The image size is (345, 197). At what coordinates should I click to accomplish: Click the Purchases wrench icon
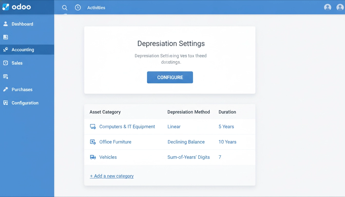5,90
